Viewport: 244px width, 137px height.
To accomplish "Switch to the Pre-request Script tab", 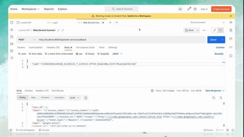I will point(85,47).
